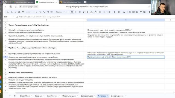
Task: Select cell 'Опишите сам продукт или услугу'
Action: [x=46, y=80]
